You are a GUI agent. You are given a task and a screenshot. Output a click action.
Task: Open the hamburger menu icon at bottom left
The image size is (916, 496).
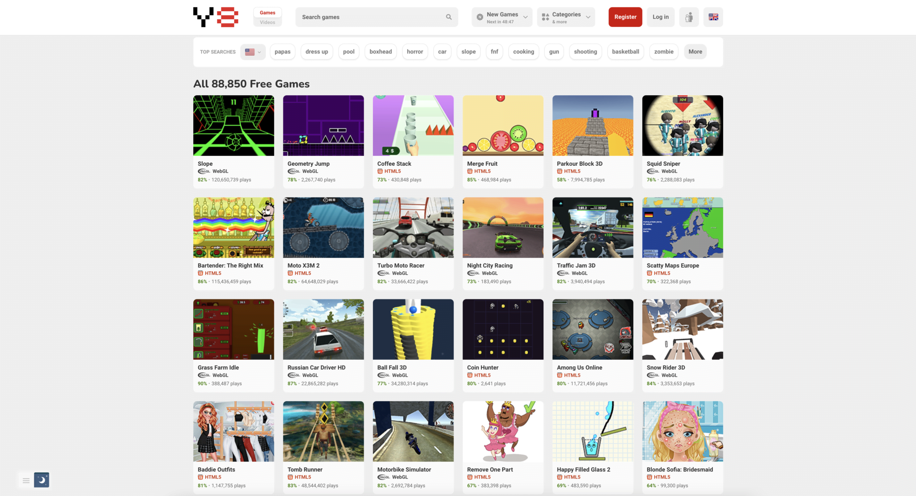(26, 480)
